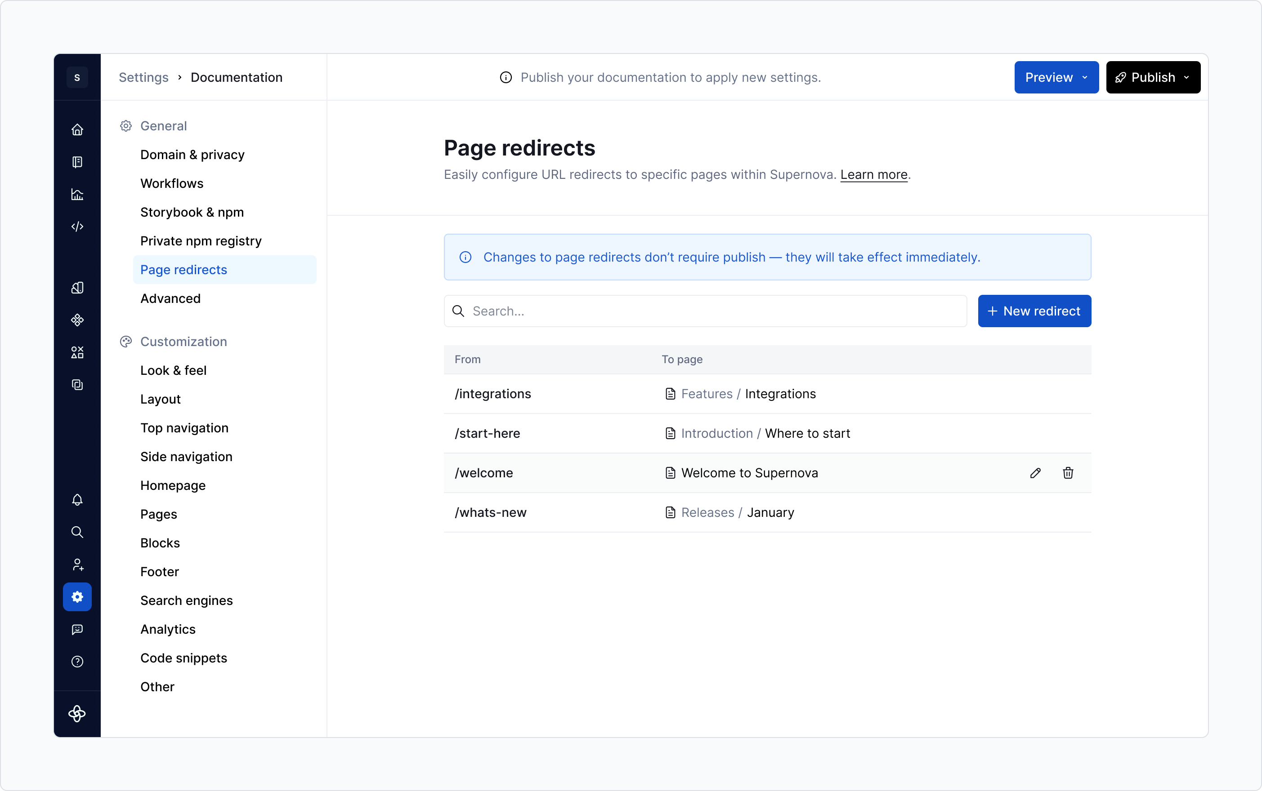1262x791 pixels.
Task: Click the New redirect button
Action: pos(1034,311)
